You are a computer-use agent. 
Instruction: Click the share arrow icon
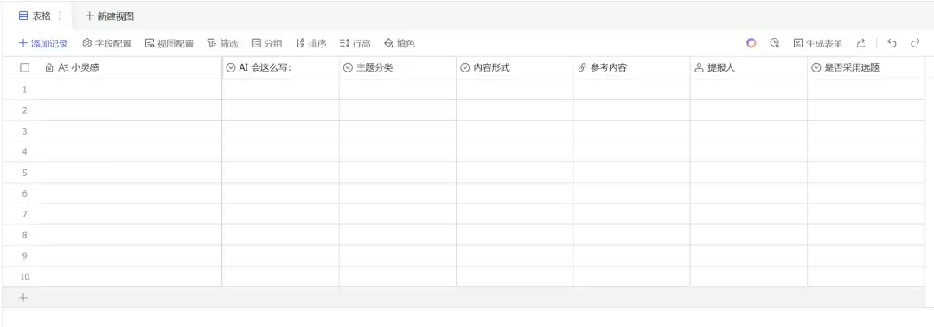tap(860, 43)
